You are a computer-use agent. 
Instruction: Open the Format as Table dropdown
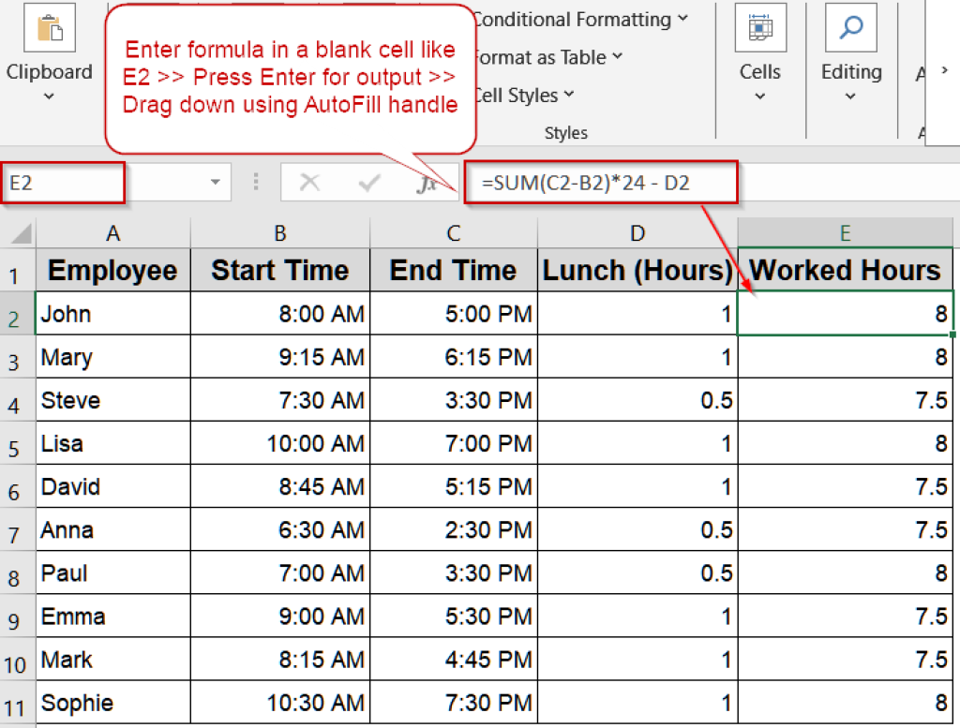[x=616, y=57]
